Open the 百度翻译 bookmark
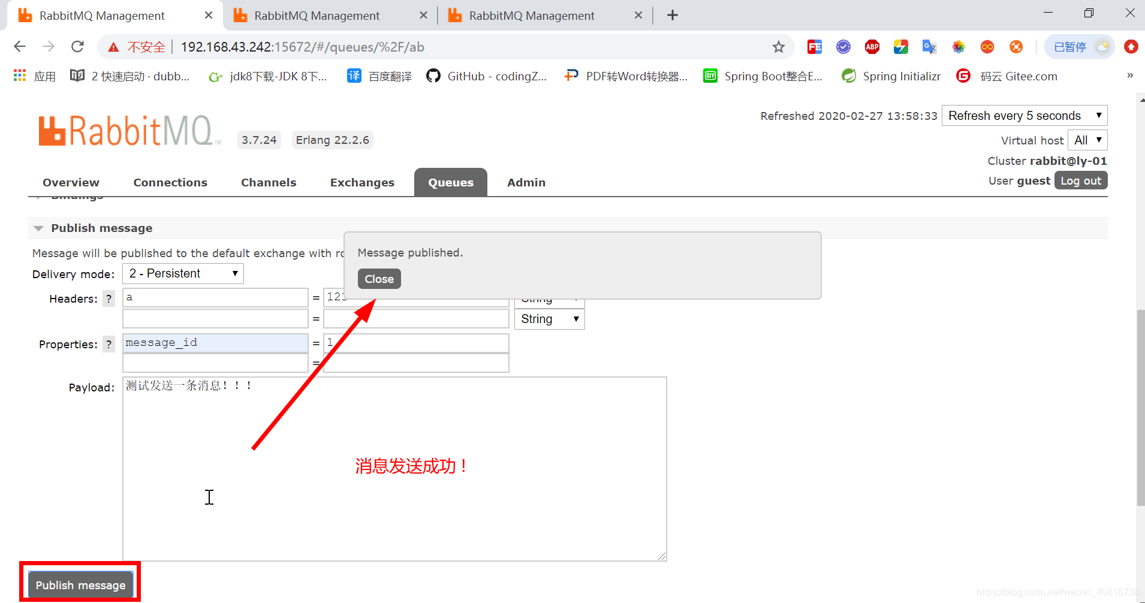Viewport: 1145px width, 603px height. point(379,76)
